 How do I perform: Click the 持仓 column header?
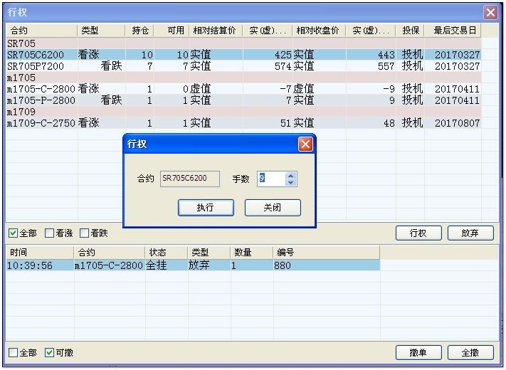(139, 31)
